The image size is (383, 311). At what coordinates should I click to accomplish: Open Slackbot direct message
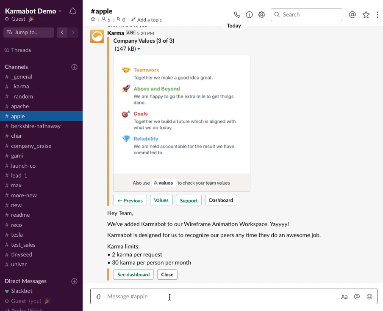(41, 291)
